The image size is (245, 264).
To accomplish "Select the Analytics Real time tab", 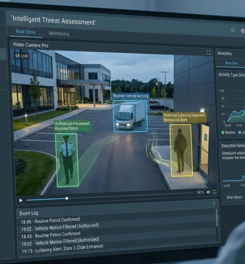I will pyautogui.click(x=231, y=63).
